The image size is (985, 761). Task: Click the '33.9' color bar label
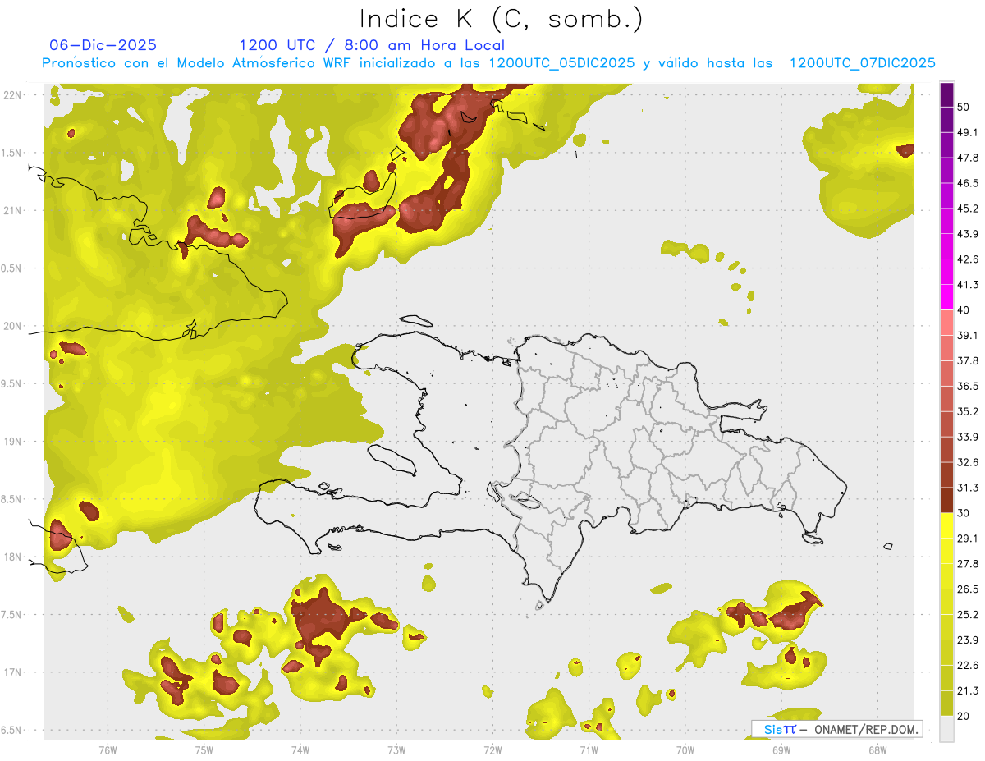[x=968, y=437]
